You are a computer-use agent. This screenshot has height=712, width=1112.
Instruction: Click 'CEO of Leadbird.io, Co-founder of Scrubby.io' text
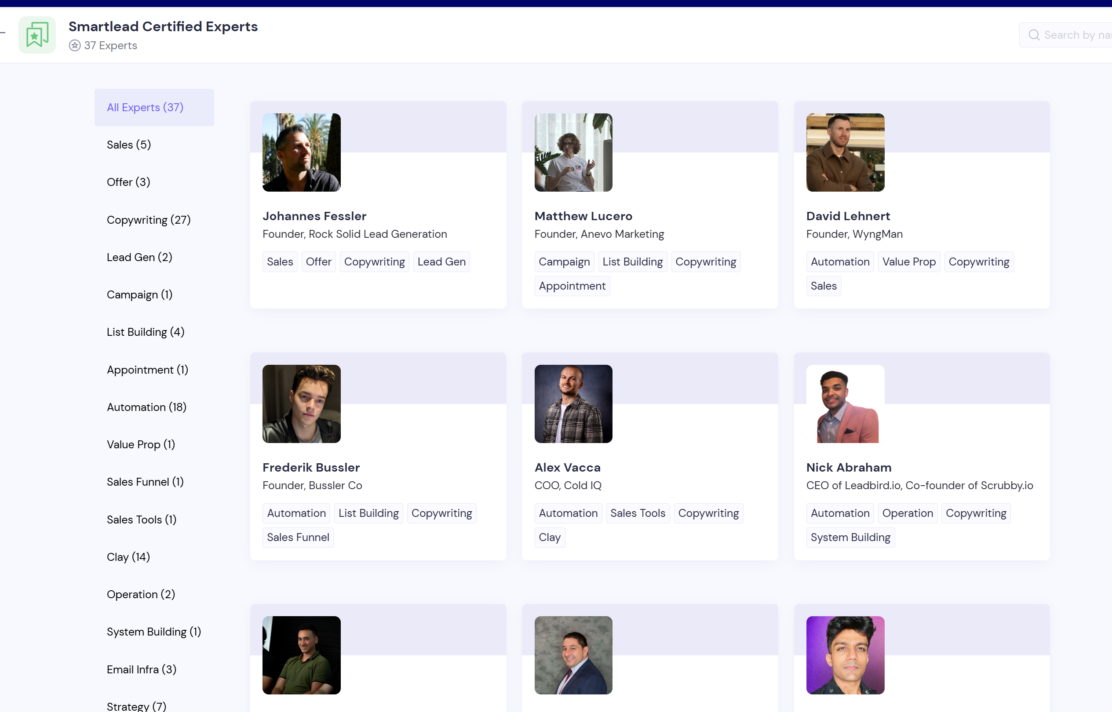coord(919,486)
